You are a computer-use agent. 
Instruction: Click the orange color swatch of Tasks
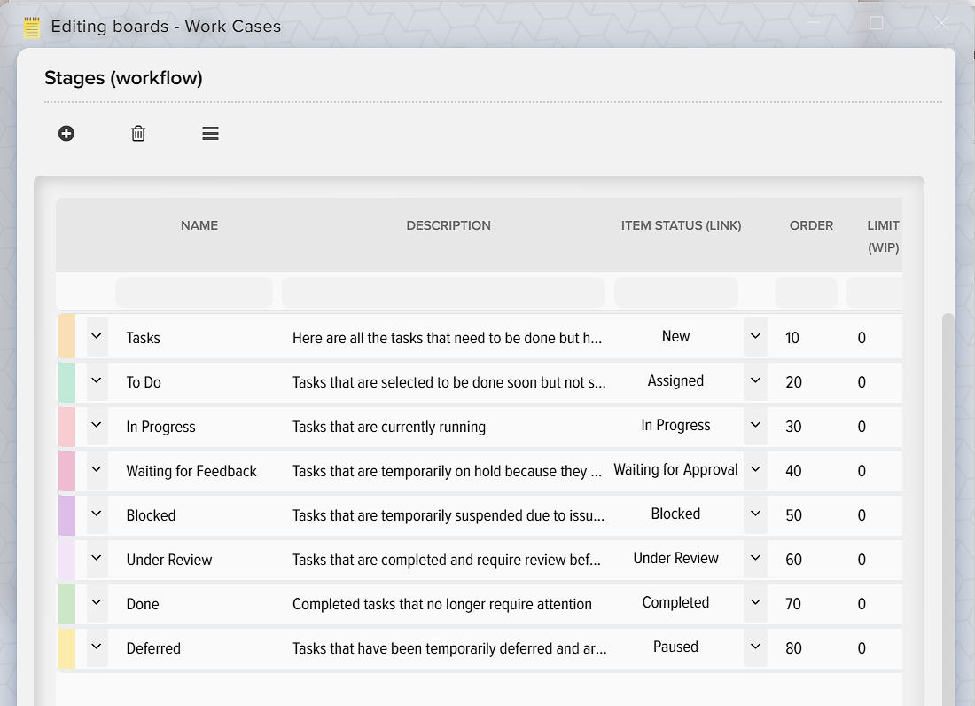(66, 336)
